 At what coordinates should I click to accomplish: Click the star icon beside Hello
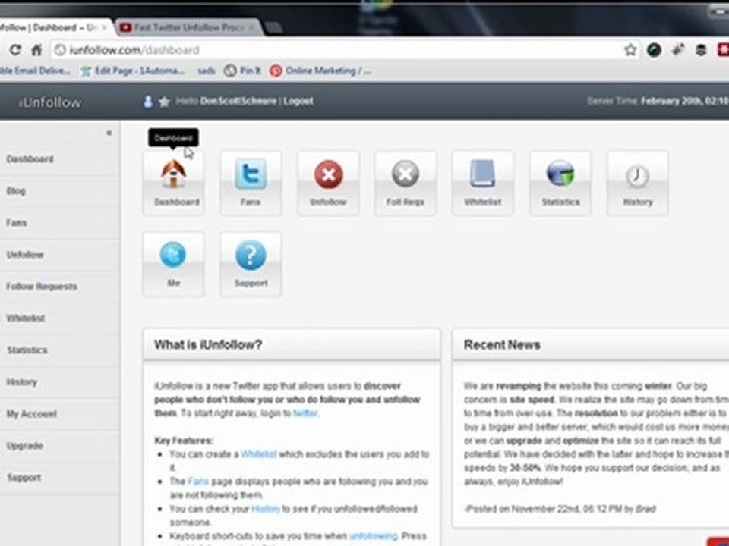click(164, 101)
